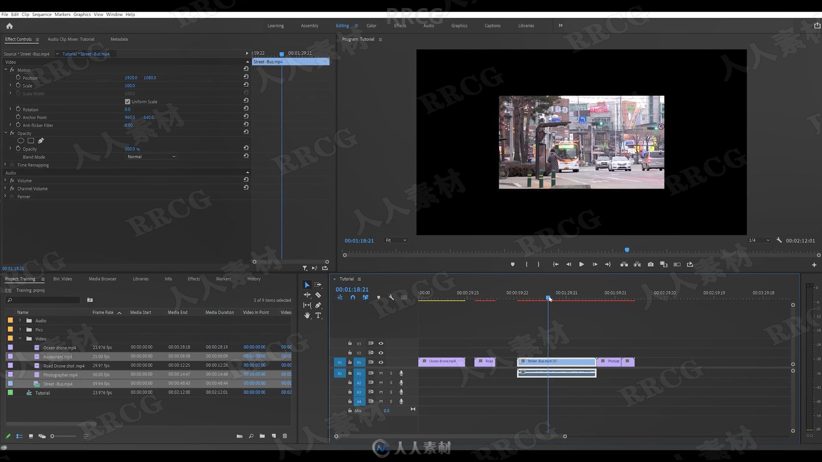Toggle the snap to timeline icon
Screen dimensions: 822x462
[352, 297]
